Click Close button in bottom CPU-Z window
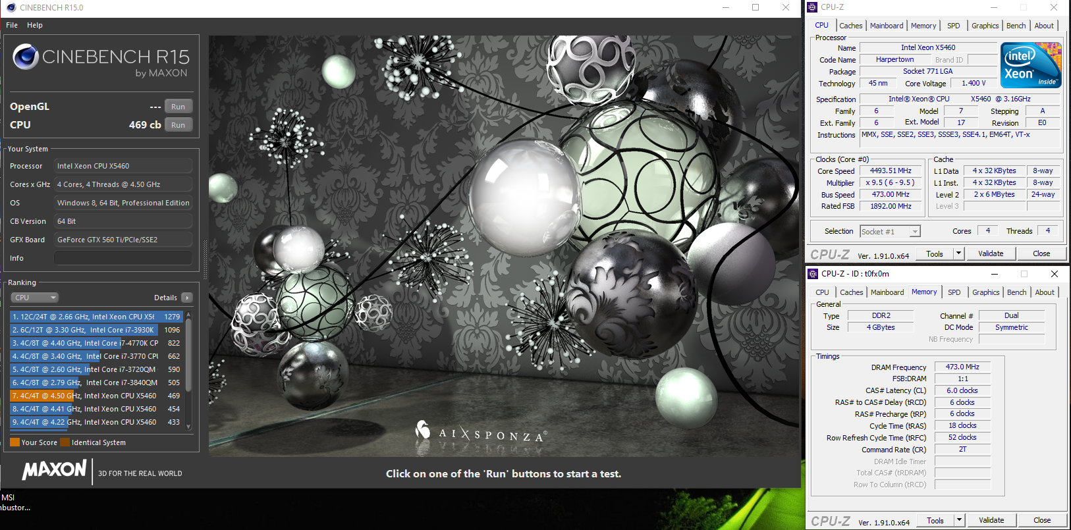 coord(1042,520)
